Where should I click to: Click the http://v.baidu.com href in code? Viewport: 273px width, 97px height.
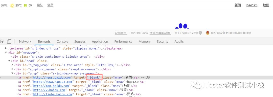tap(49, 90)
